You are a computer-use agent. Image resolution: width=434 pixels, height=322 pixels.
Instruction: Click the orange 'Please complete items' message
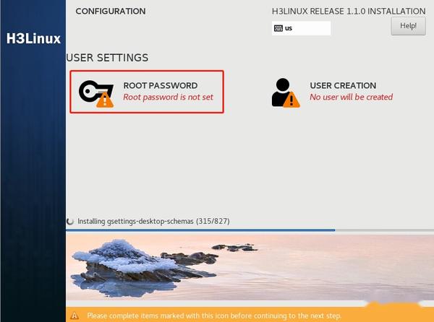pos(214,316)
